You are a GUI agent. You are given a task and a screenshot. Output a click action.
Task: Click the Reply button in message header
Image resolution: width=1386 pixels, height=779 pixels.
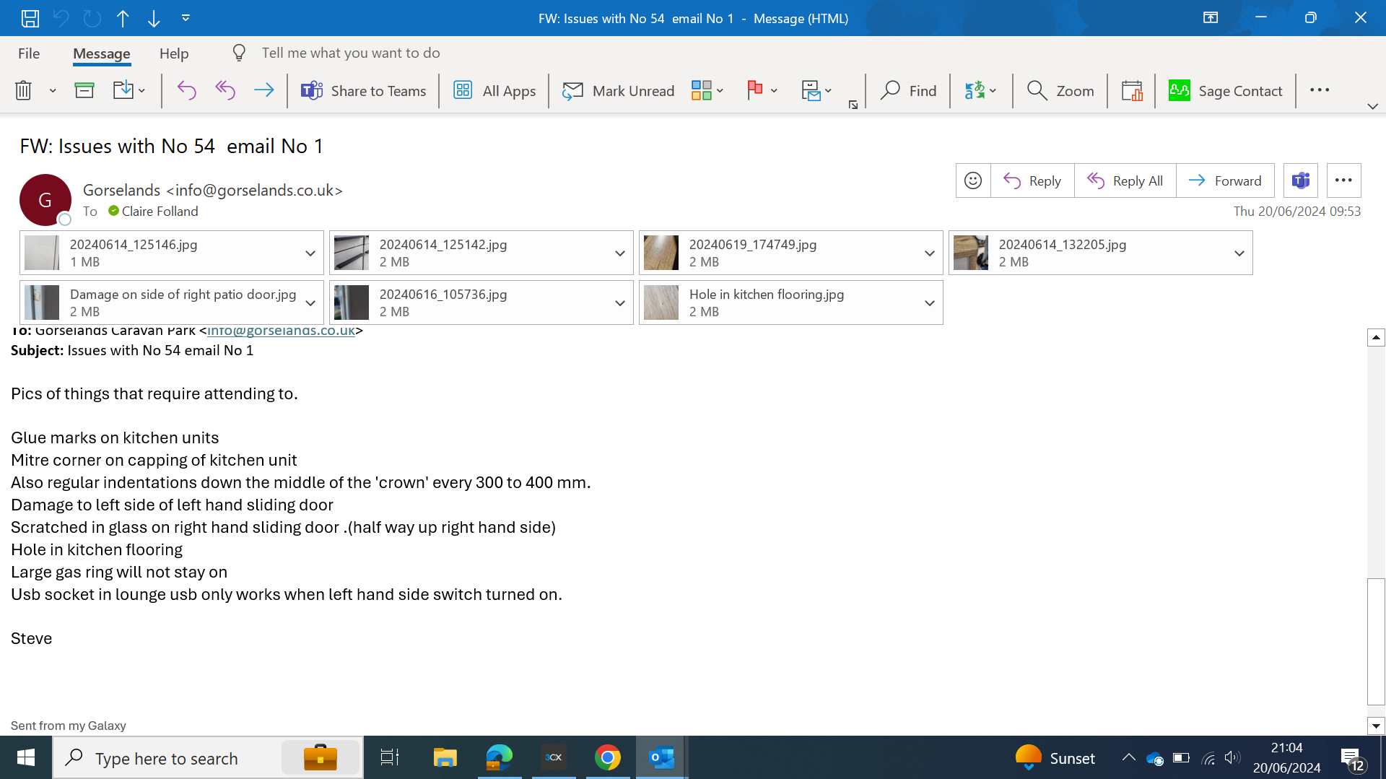click(1032, 180)
